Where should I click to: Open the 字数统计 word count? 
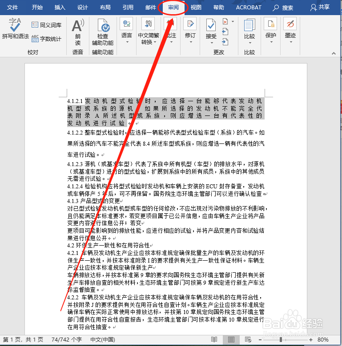click(46, 39)
